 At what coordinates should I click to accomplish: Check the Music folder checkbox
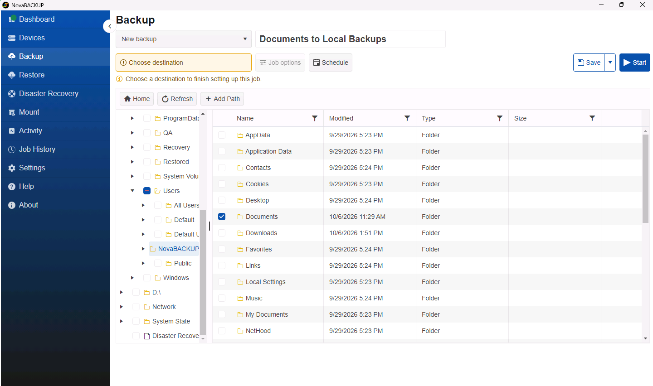(222, 298)
